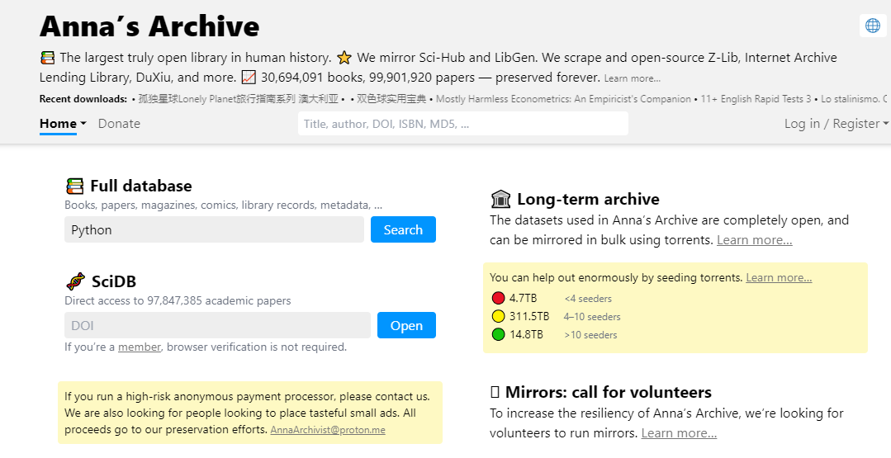Viewport: 891px width, 458px height.
Task: Focus the DOI input field
Action: [217, 325]
